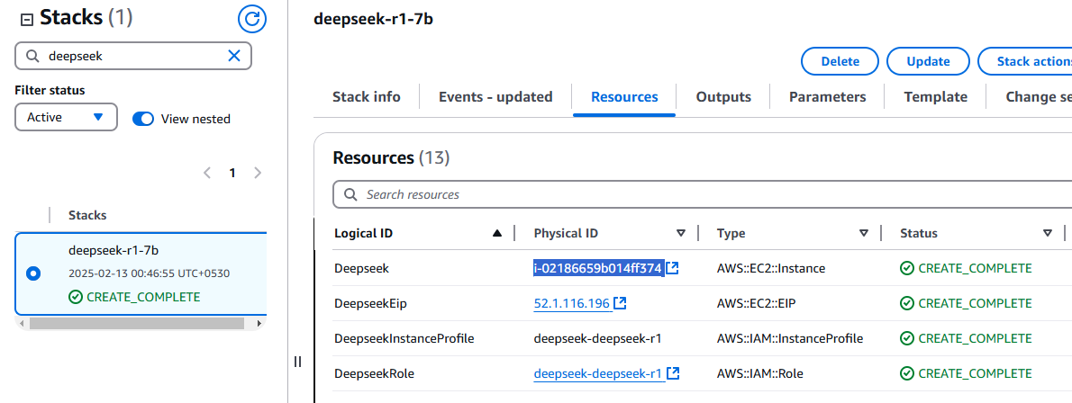Click the Delete stack button
The width and height of the screenshot is (1072, 403).
point(840,61)
